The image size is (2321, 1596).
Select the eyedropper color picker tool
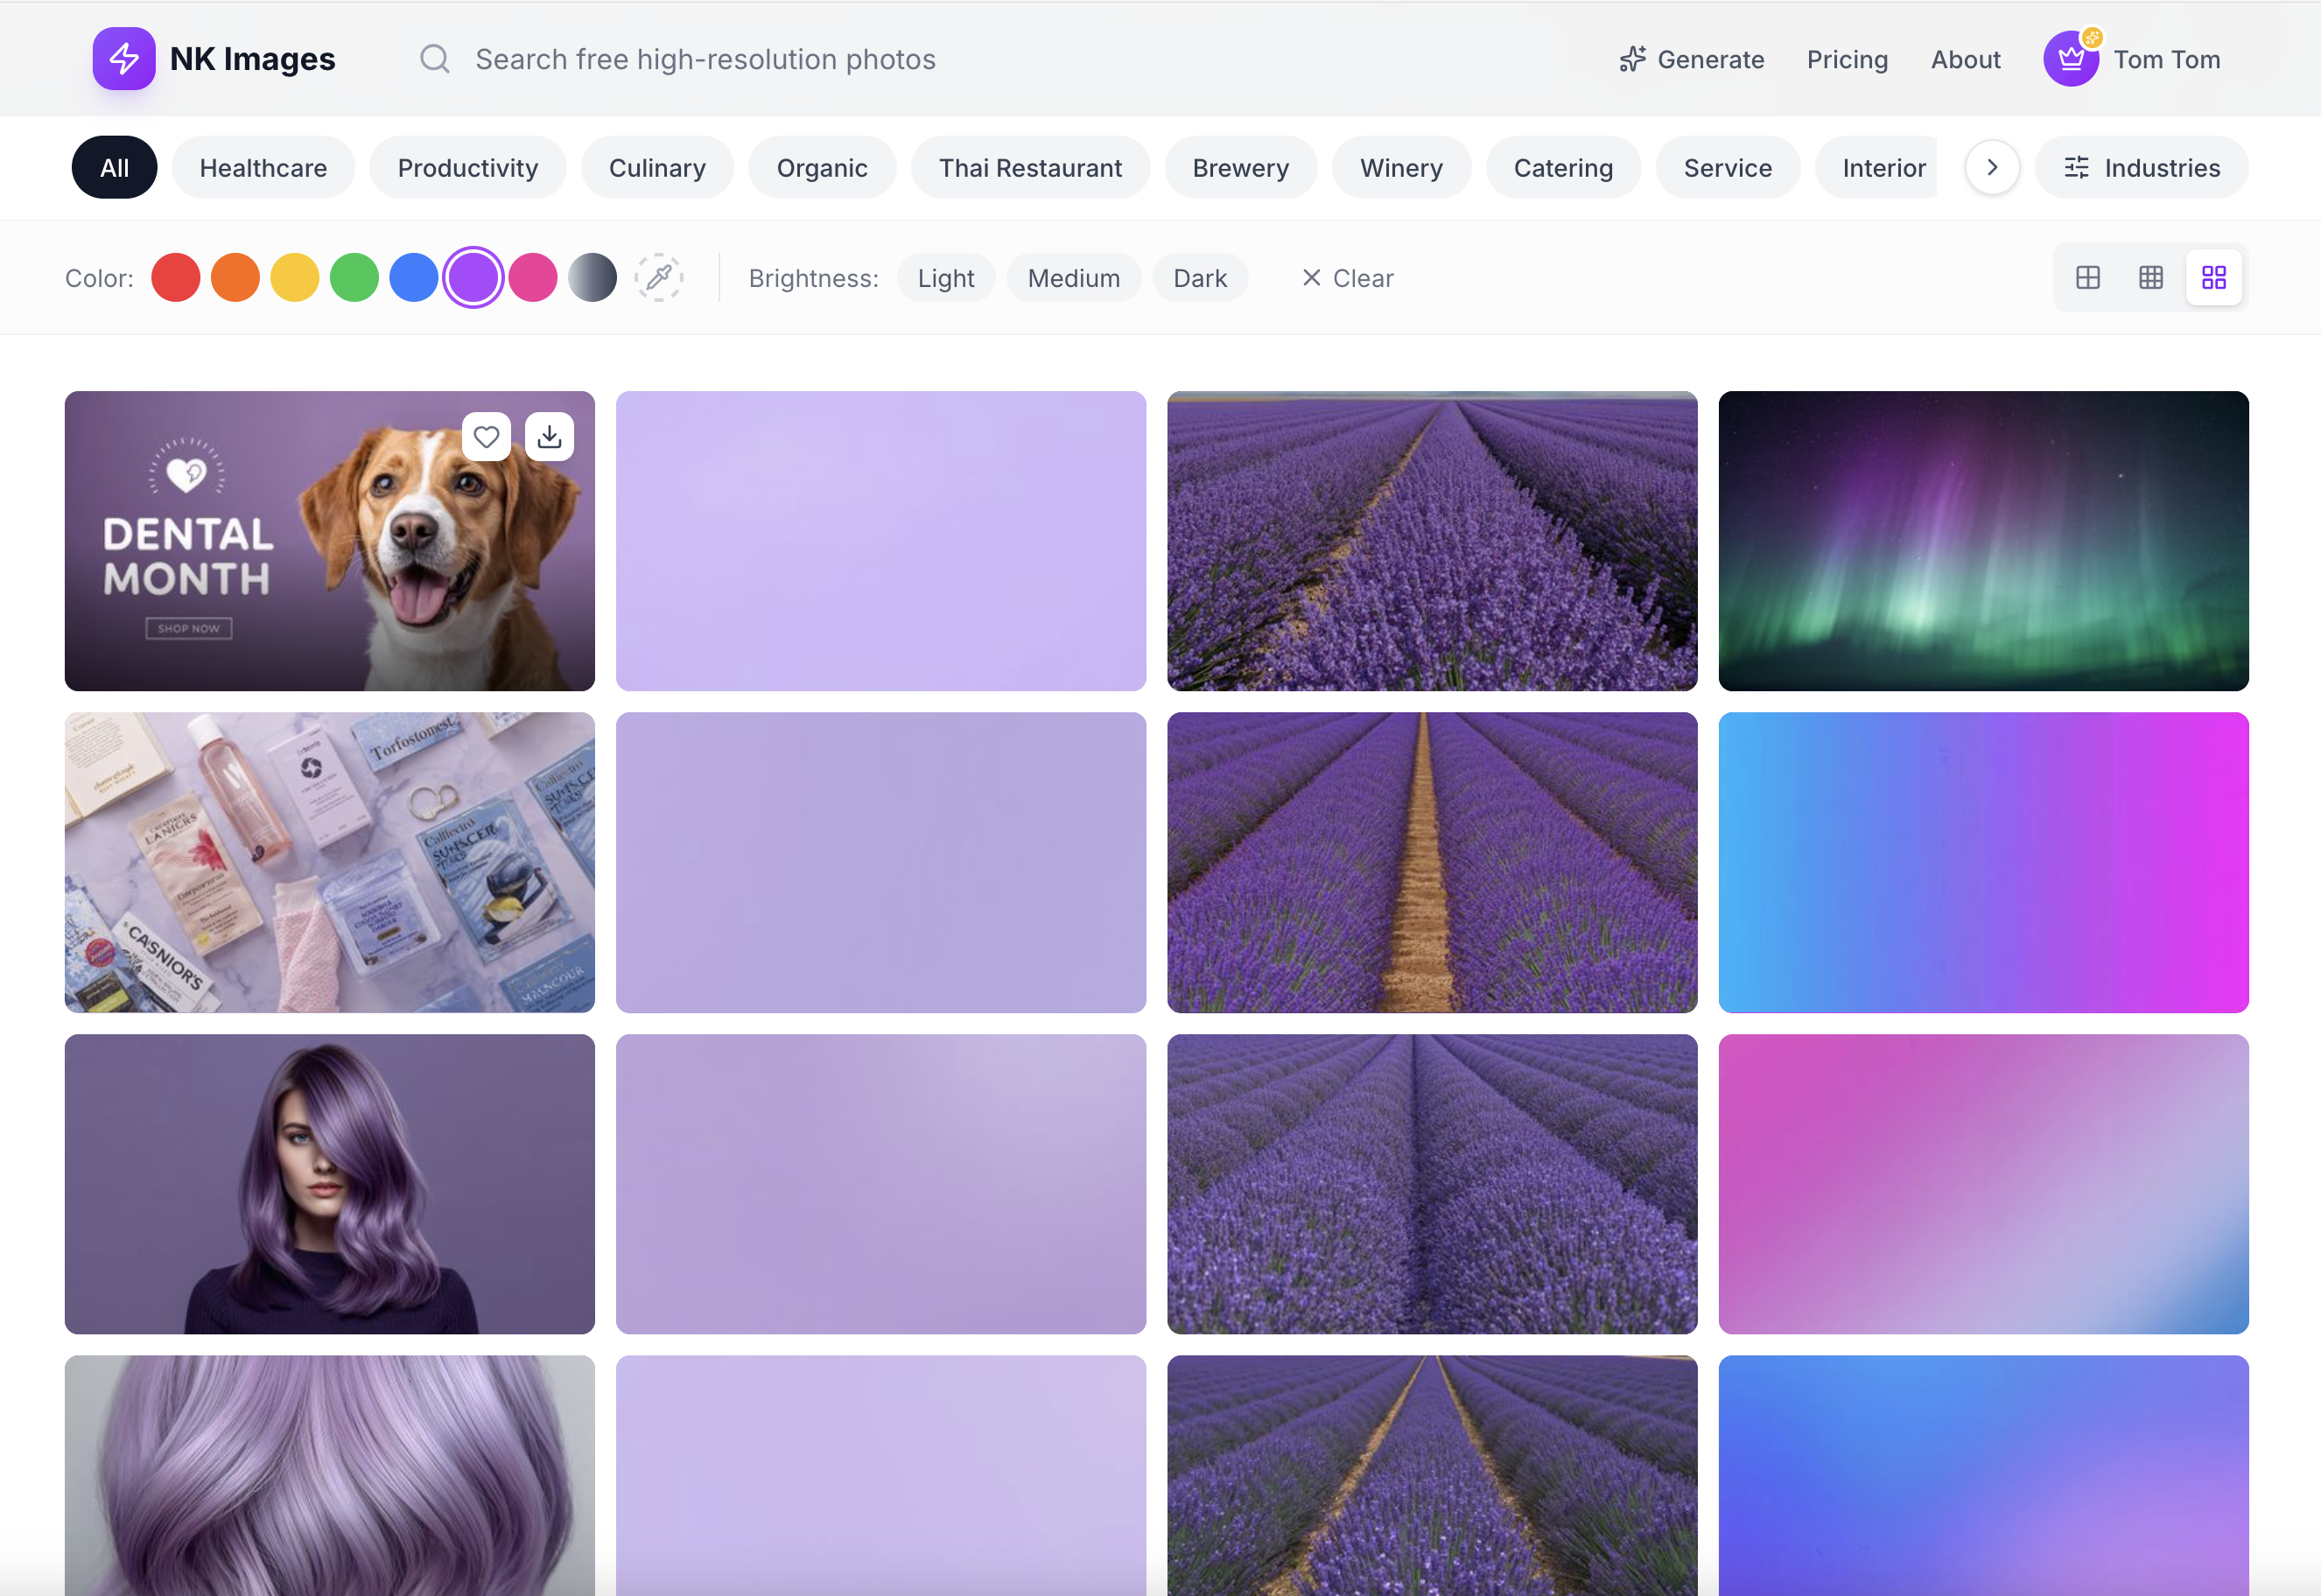659,277
